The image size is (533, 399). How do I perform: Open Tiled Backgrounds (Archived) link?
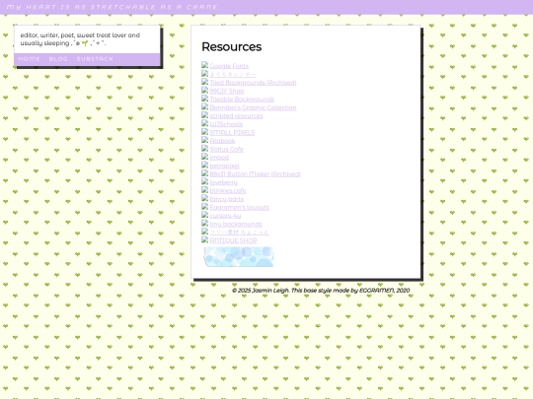253,83
